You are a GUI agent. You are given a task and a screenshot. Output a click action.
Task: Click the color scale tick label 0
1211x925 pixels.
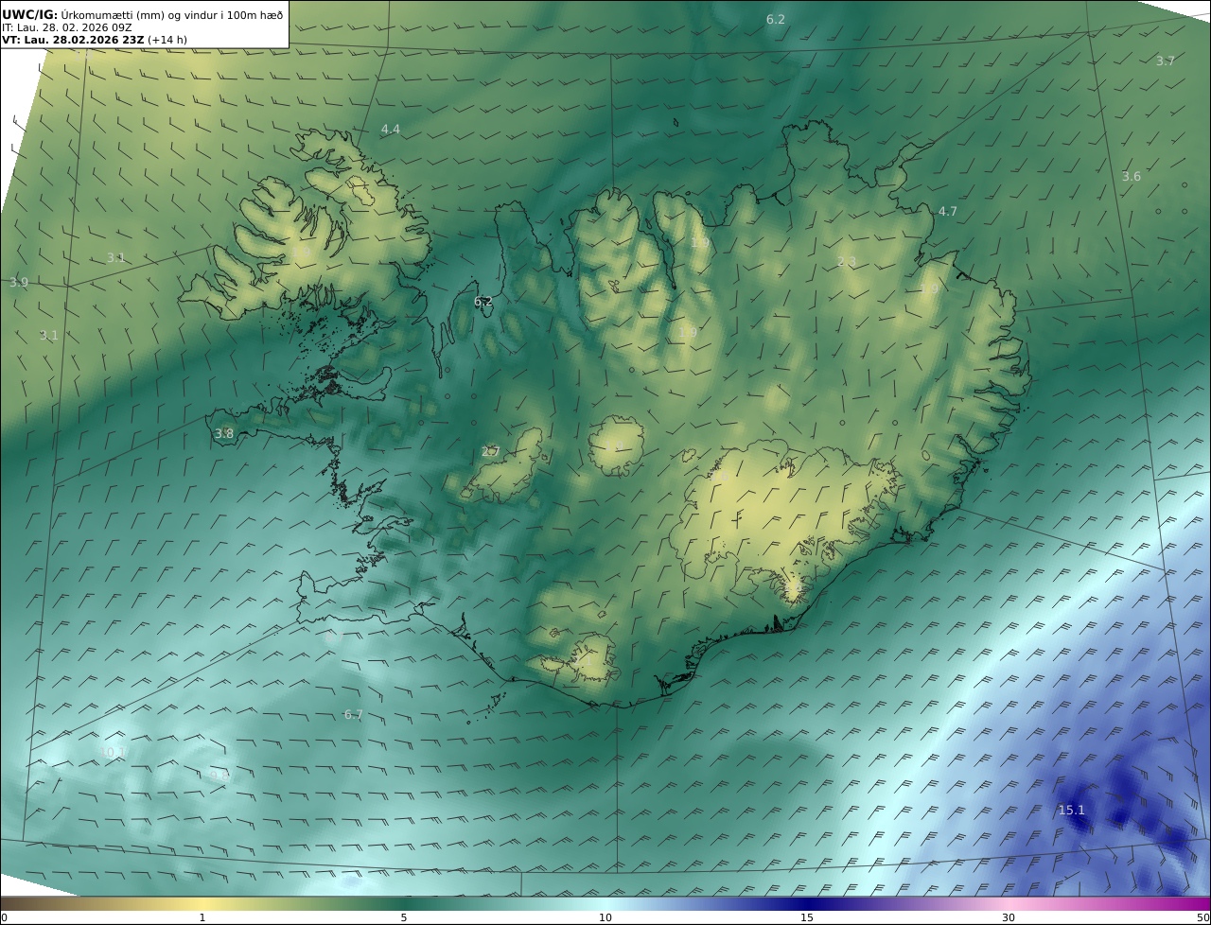point(4,917)
